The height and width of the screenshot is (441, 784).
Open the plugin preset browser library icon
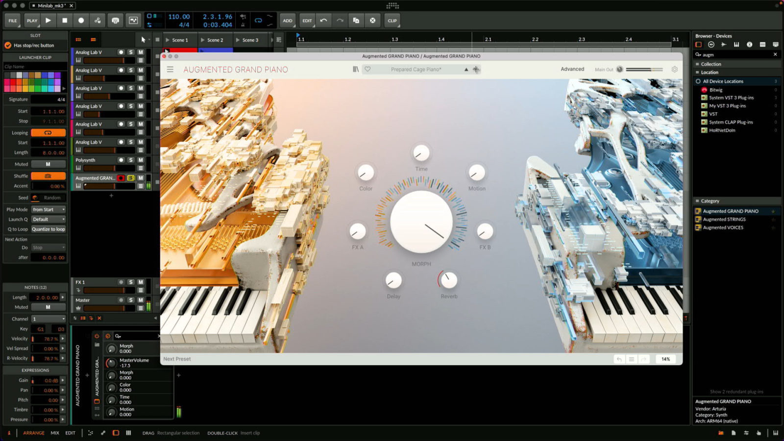(356, 70)
